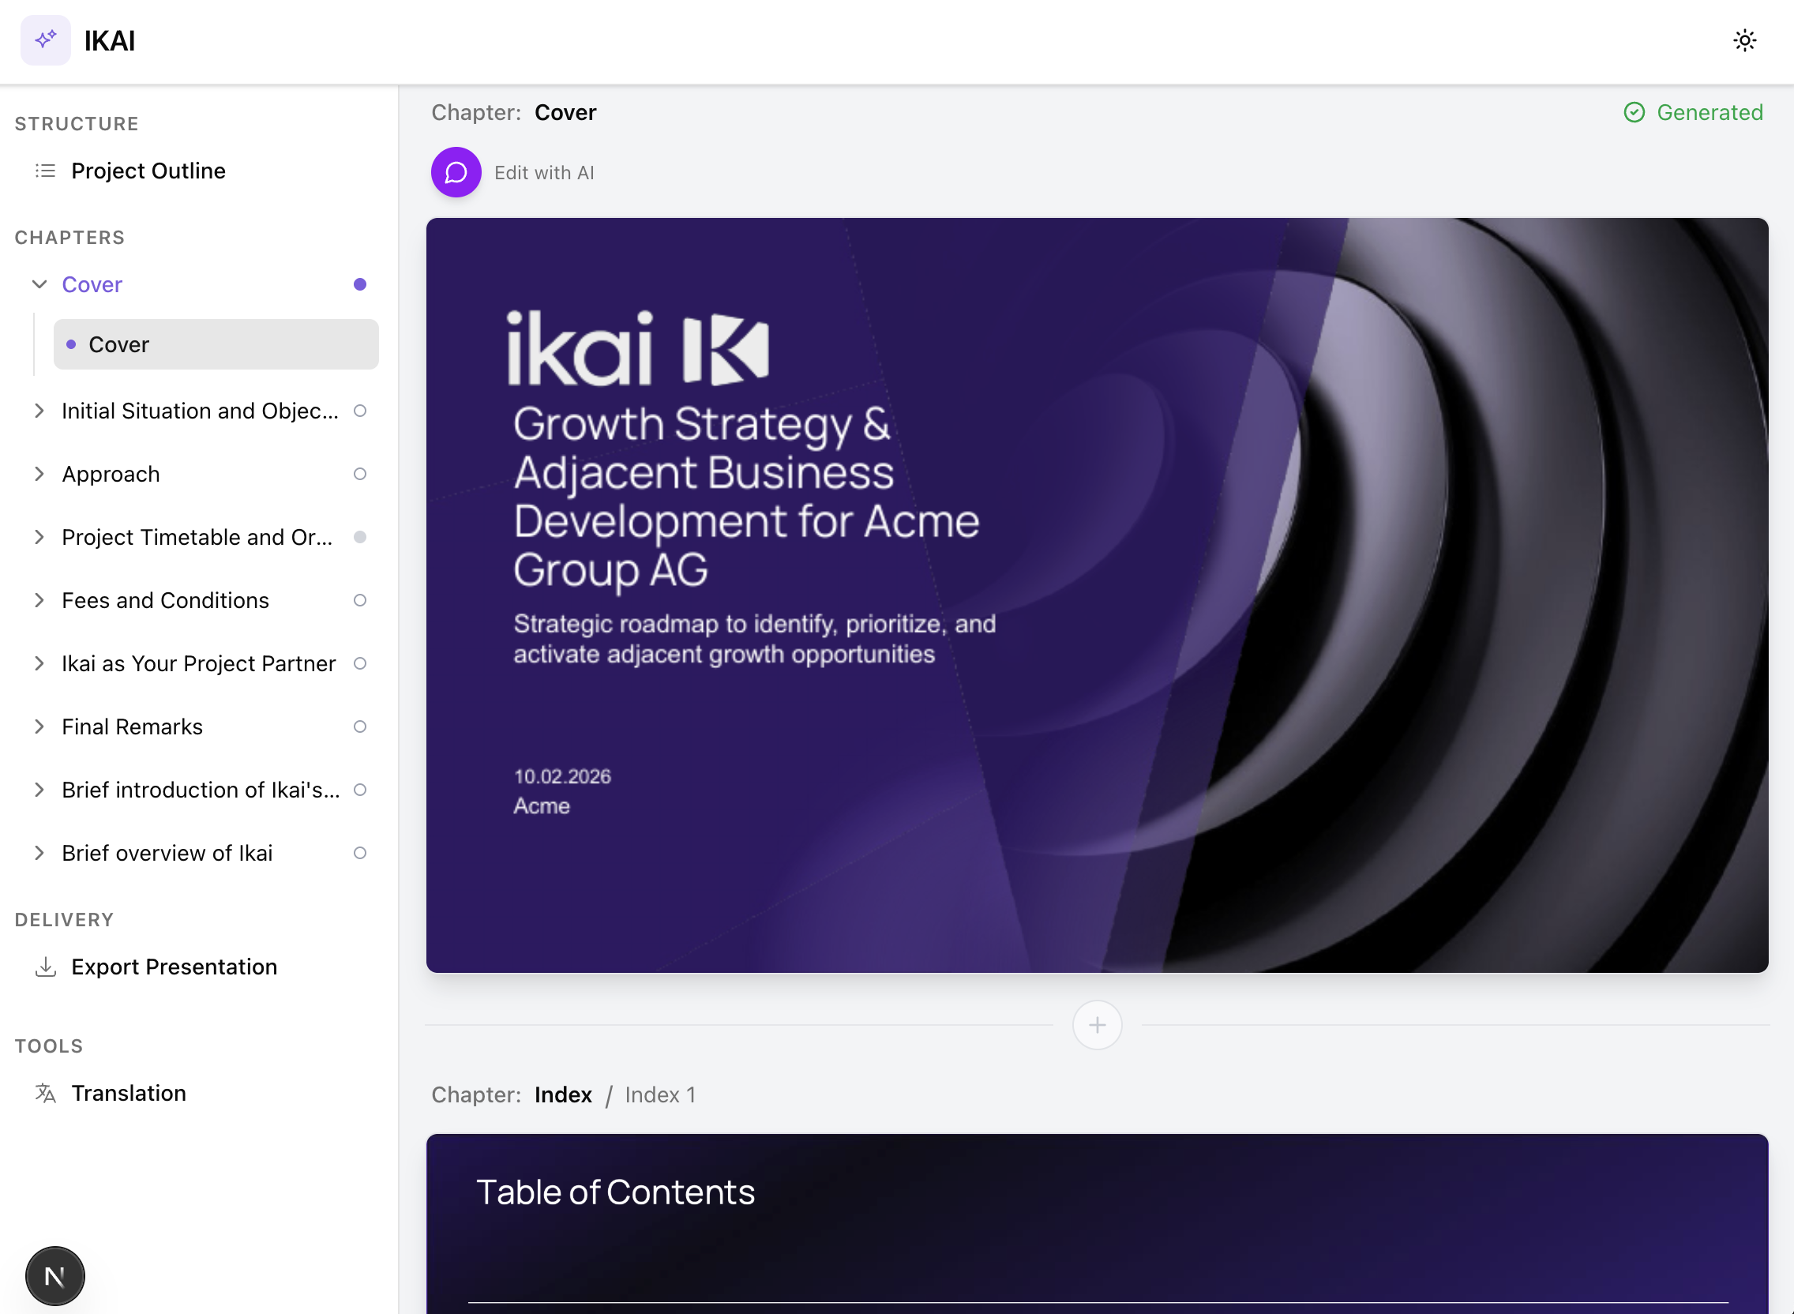Click the green Generated checkmark icon
The width and height of the screenshot is (1794, 1314).
tap(1634, 112)
